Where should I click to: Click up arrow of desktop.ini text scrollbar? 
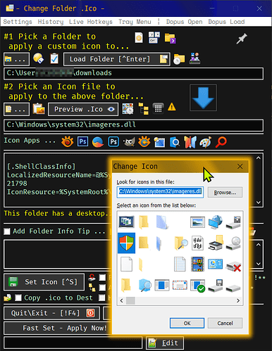(x=259, y=158)
